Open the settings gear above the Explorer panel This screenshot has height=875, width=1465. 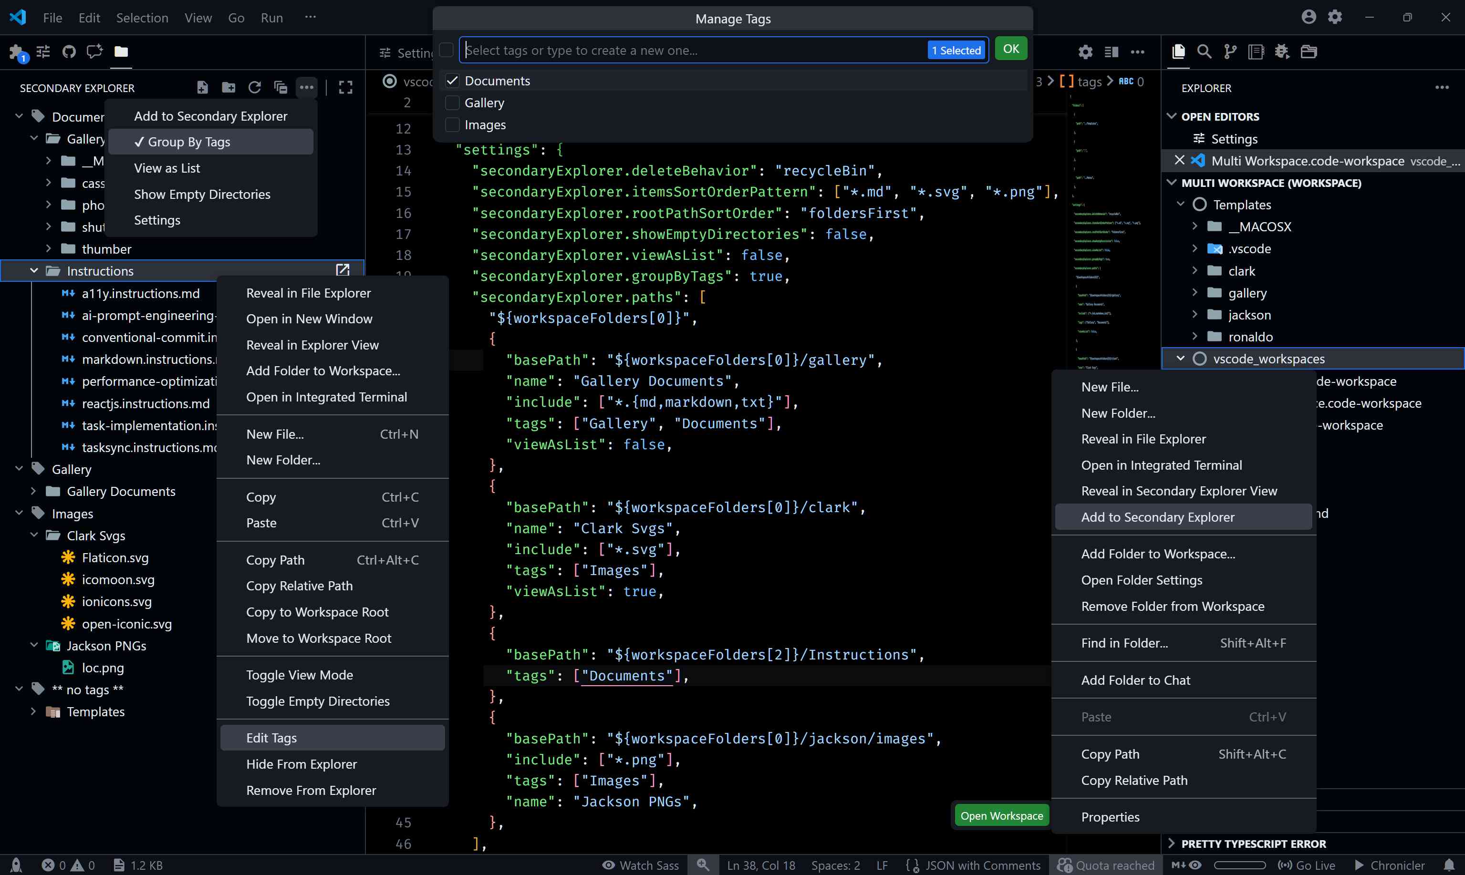point(1085,52)
